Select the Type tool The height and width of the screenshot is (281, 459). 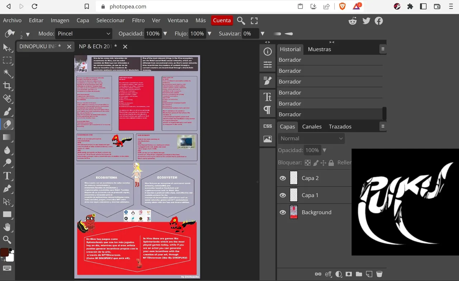click(7, 176)
